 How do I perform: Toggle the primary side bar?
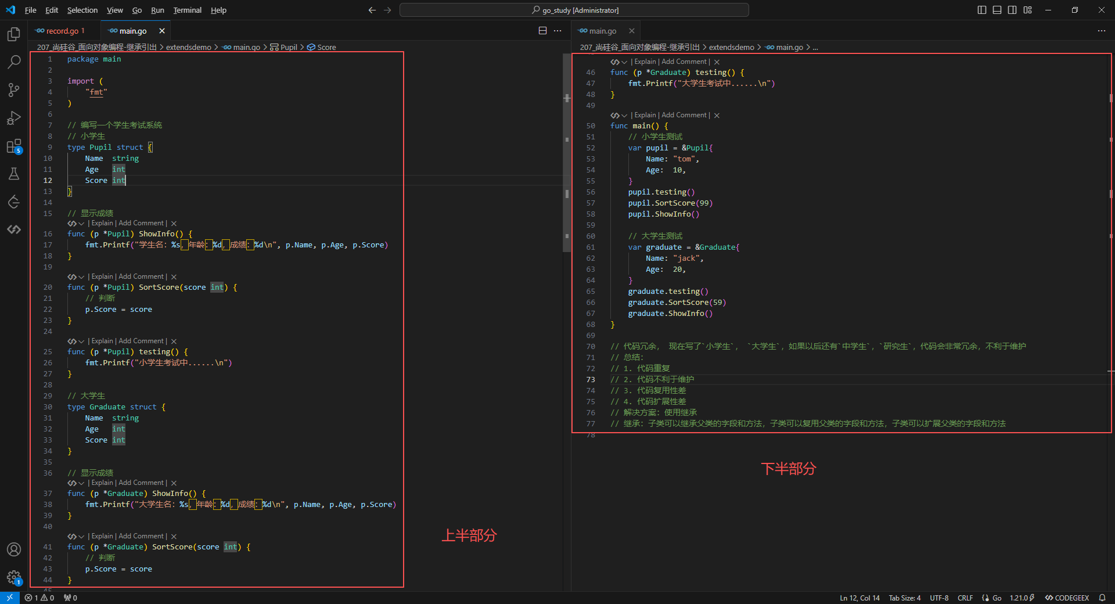click(x=982, y=10)
